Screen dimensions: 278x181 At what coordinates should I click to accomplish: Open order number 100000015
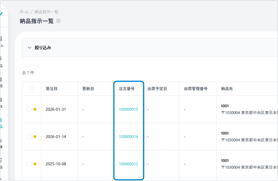pyautogui.click(x=128, y=110)
